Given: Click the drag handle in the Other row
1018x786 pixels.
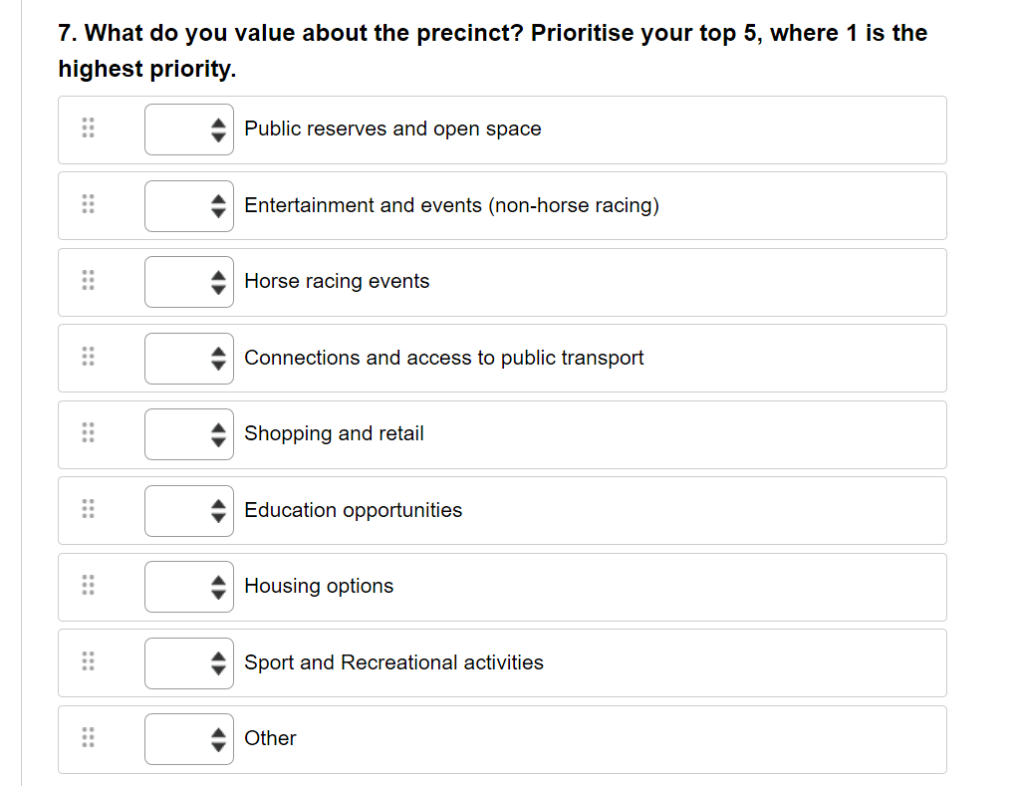Looking at the screenshot, I should pyautogui.click(x=88, y=738).
